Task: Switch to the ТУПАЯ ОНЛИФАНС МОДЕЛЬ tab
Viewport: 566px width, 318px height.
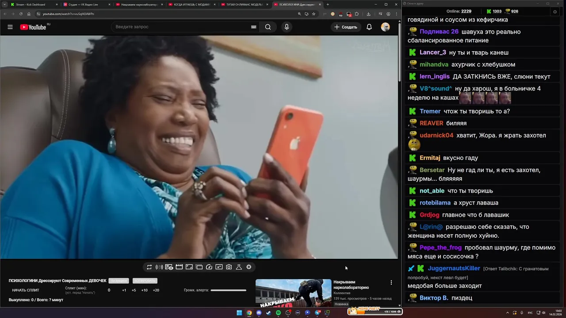Action: [x=244, y=4]
